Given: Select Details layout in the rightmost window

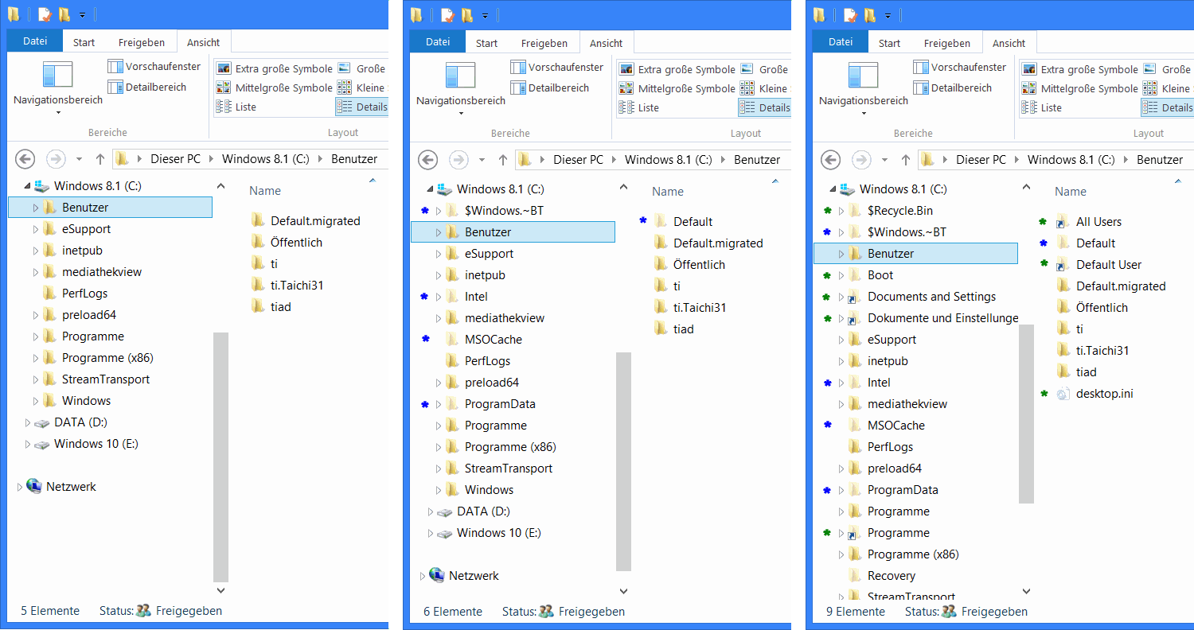Looking at the screenshot, I should (1167, 107).
